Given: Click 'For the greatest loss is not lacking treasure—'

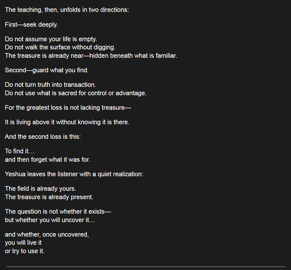Looking at the screenshot, I should (x=68, y=108).
